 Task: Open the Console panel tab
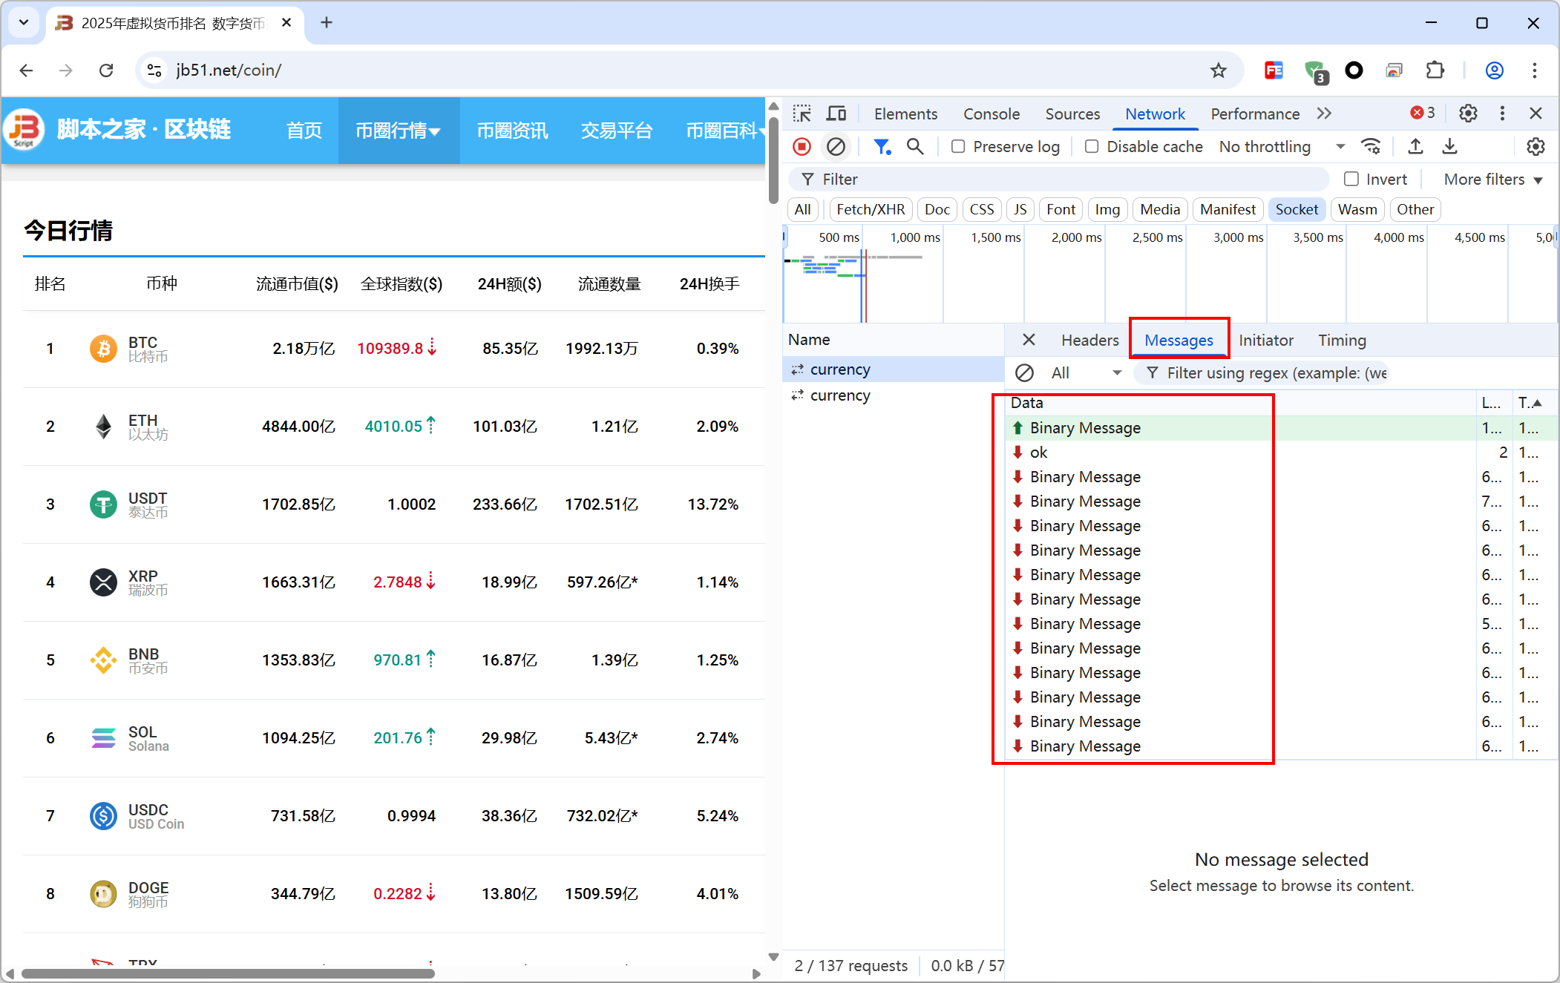click(991, 114)
